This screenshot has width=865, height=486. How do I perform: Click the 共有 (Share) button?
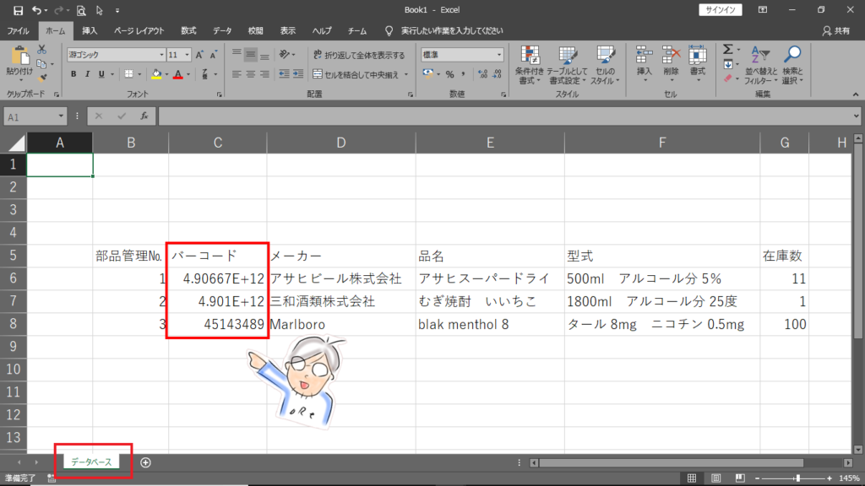point(836,30)
